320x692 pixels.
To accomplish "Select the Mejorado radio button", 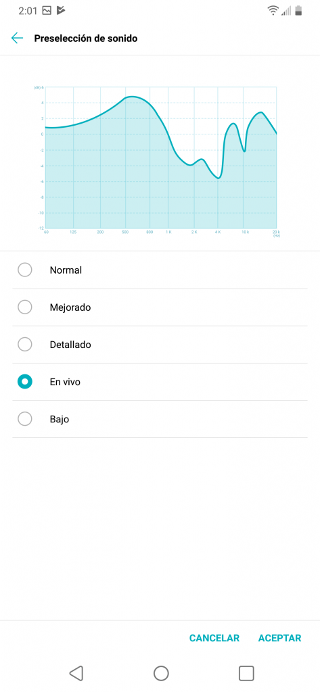I will coord(25,307).
